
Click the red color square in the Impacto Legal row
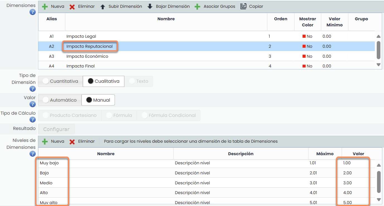(304, 36)
